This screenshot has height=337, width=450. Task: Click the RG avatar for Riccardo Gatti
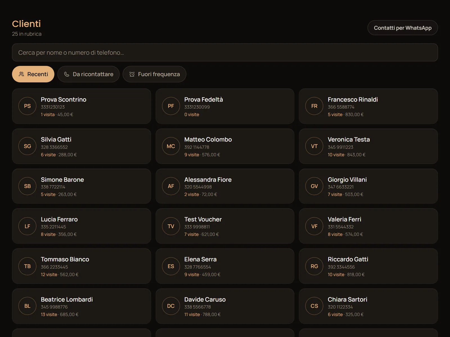point(314,266)
